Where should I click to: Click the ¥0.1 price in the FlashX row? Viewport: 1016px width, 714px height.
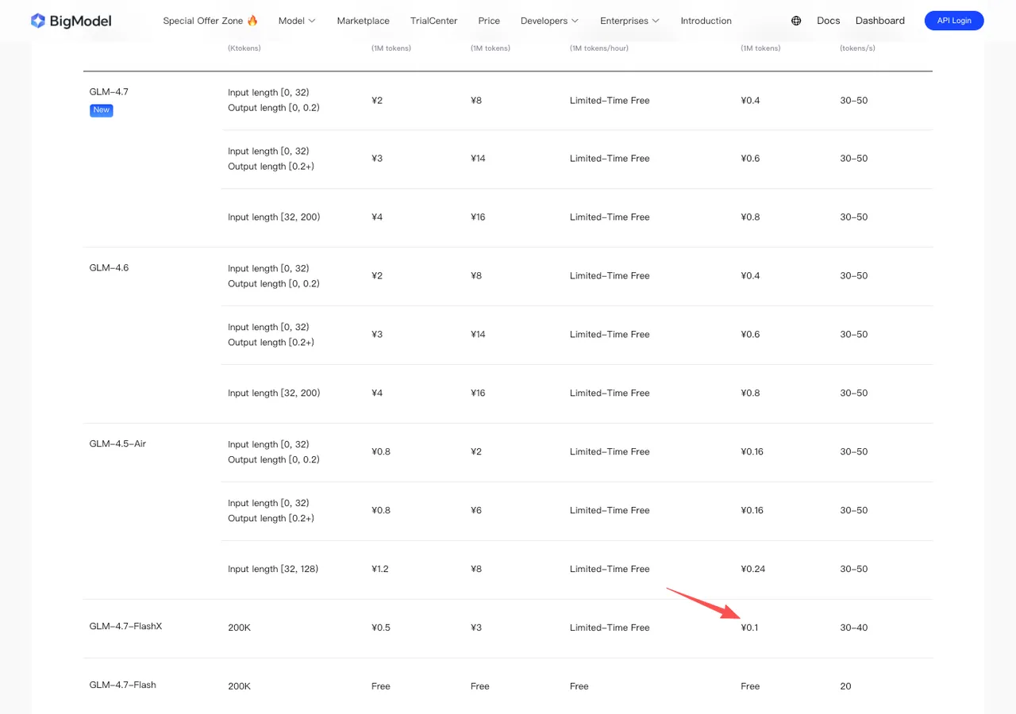[749, 628]
